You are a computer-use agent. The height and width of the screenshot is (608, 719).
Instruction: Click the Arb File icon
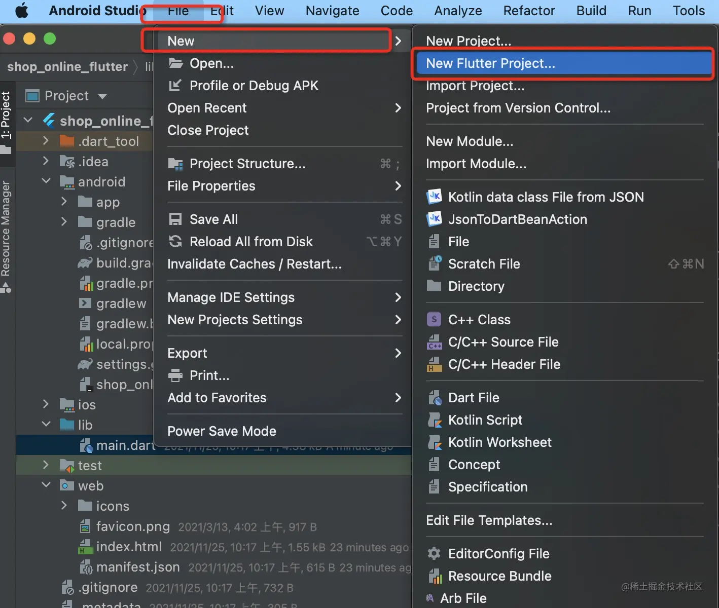pyautogui.click(x=430, y=598)
